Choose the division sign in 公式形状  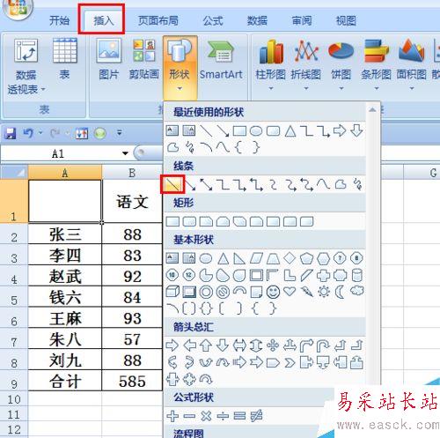click(x=223, y=416)
